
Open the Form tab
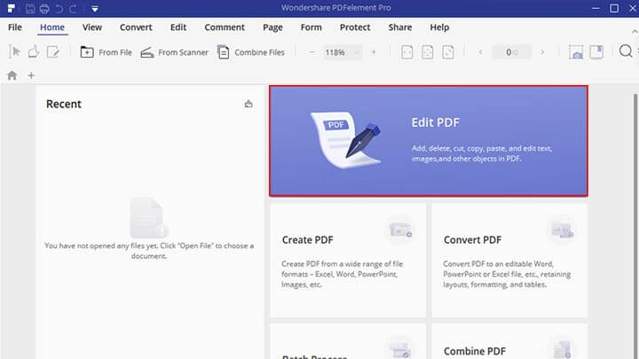[x=311, y=27]
